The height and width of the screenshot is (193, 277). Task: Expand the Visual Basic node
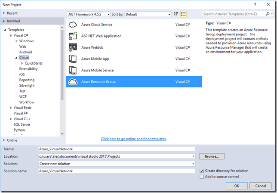pos(11,108)
